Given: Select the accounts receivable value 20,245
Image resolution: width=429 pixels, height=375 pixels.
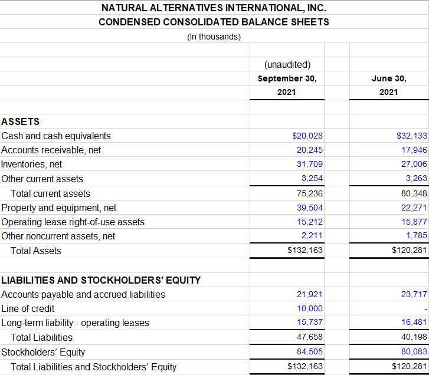Looking at the screenshot, I should click(x=310, y=150).
